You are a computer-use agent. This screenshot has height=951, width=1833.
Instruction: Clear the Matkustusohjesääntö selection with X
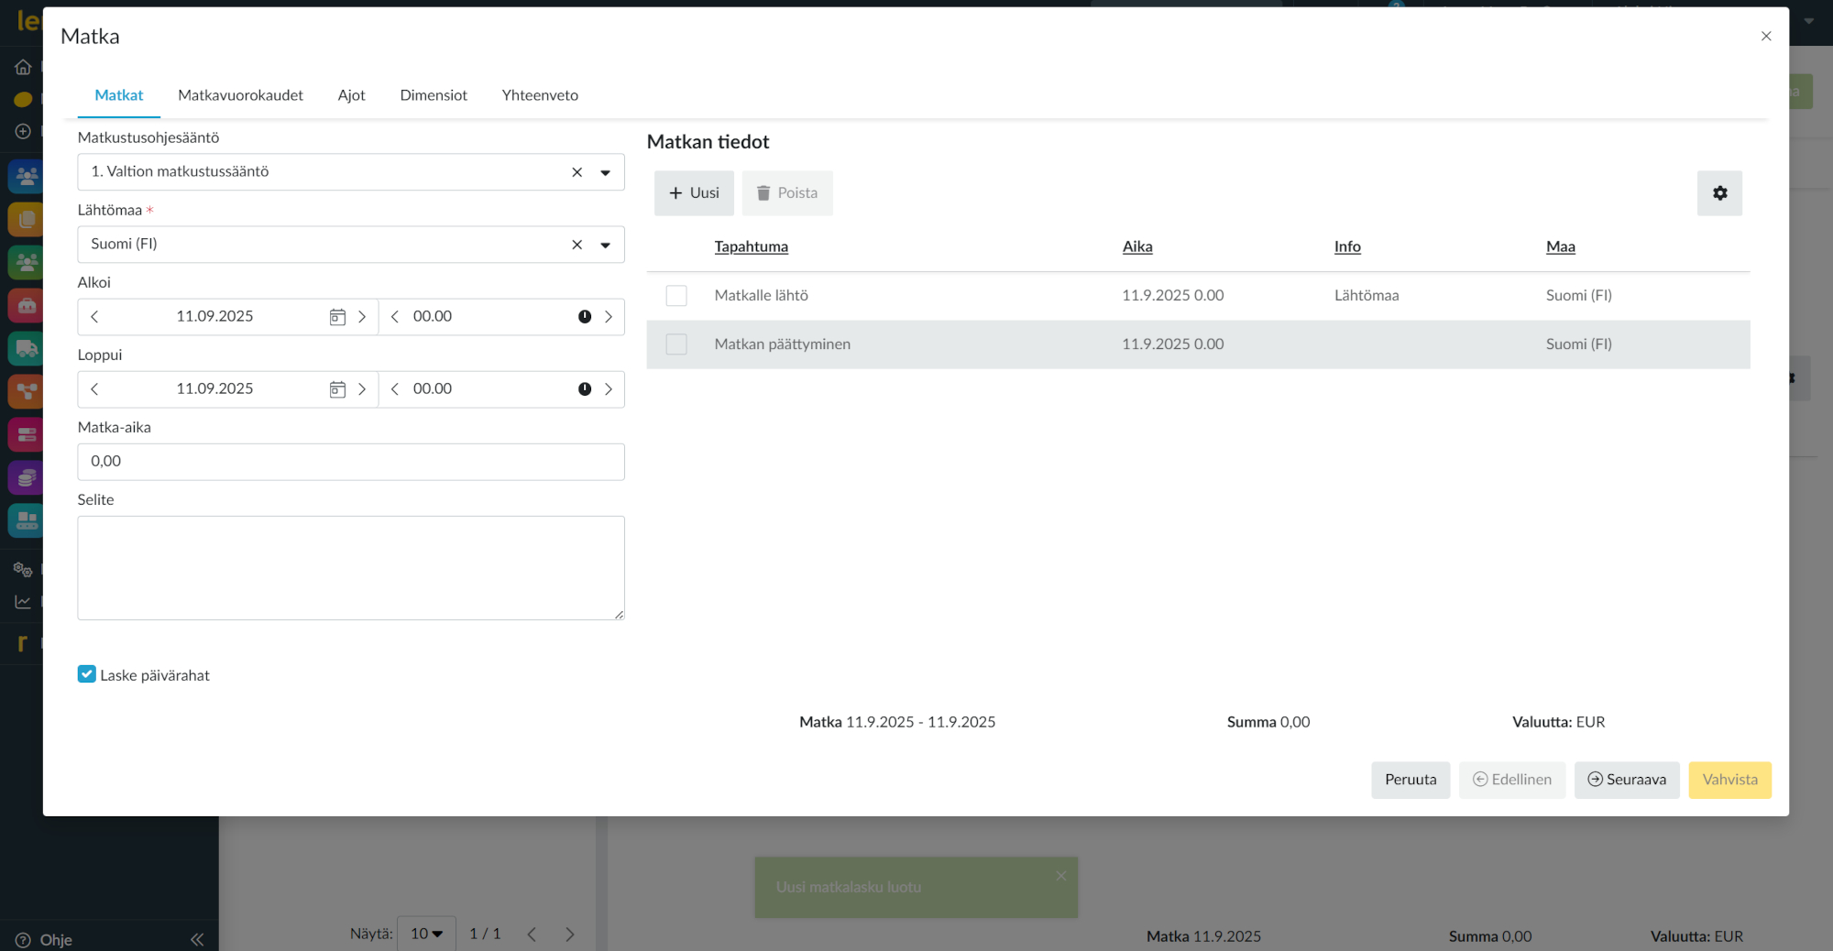[576, 172]
